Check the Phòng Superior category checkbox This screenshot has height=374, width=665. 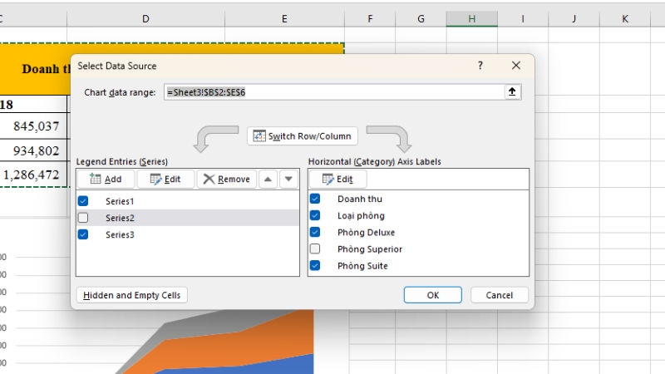click(x=315, y=249)
